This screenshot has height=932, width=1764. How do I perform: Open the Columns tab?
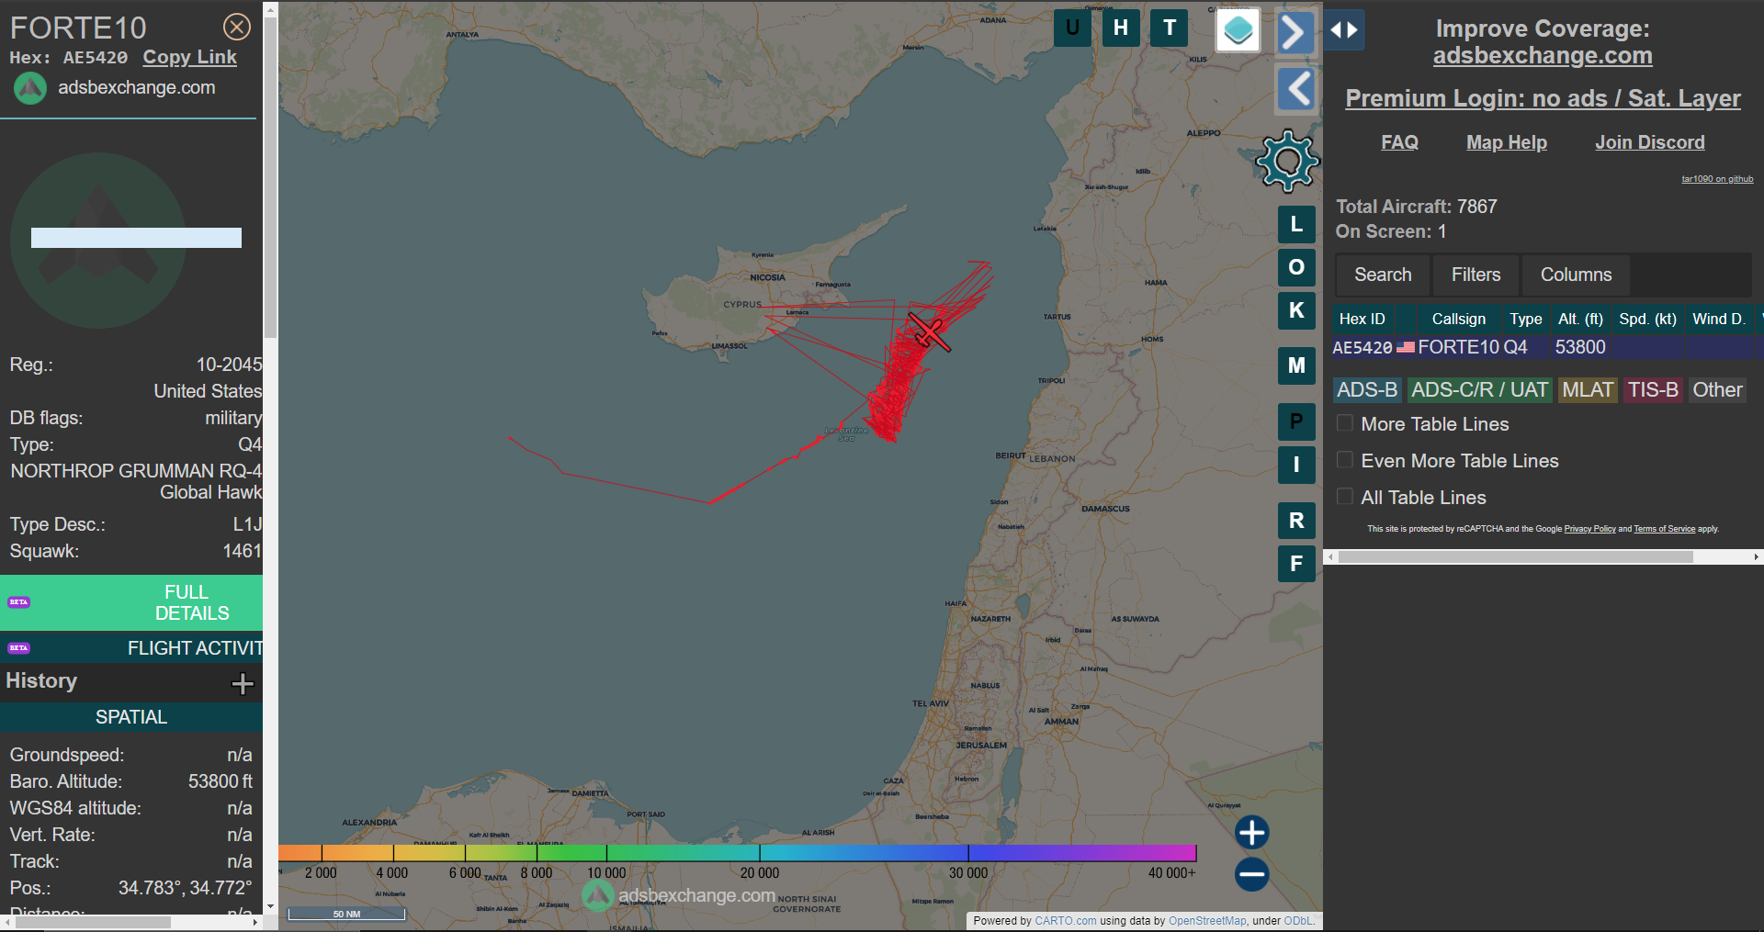click(1576, 275)
